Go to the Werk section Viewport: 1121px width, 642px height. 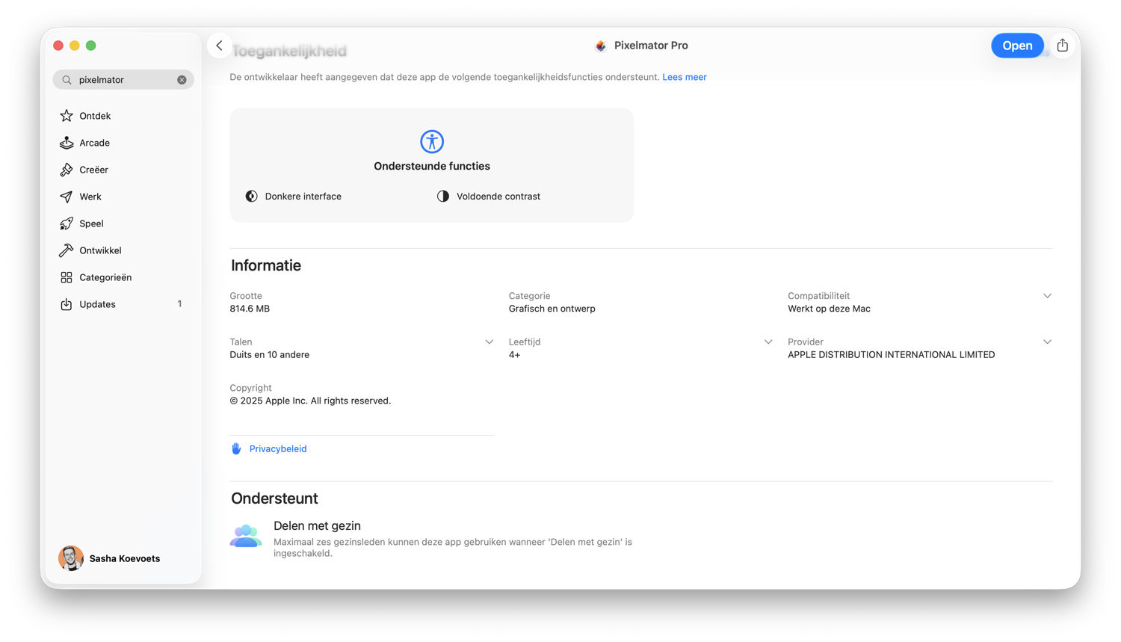coord(123,197)
